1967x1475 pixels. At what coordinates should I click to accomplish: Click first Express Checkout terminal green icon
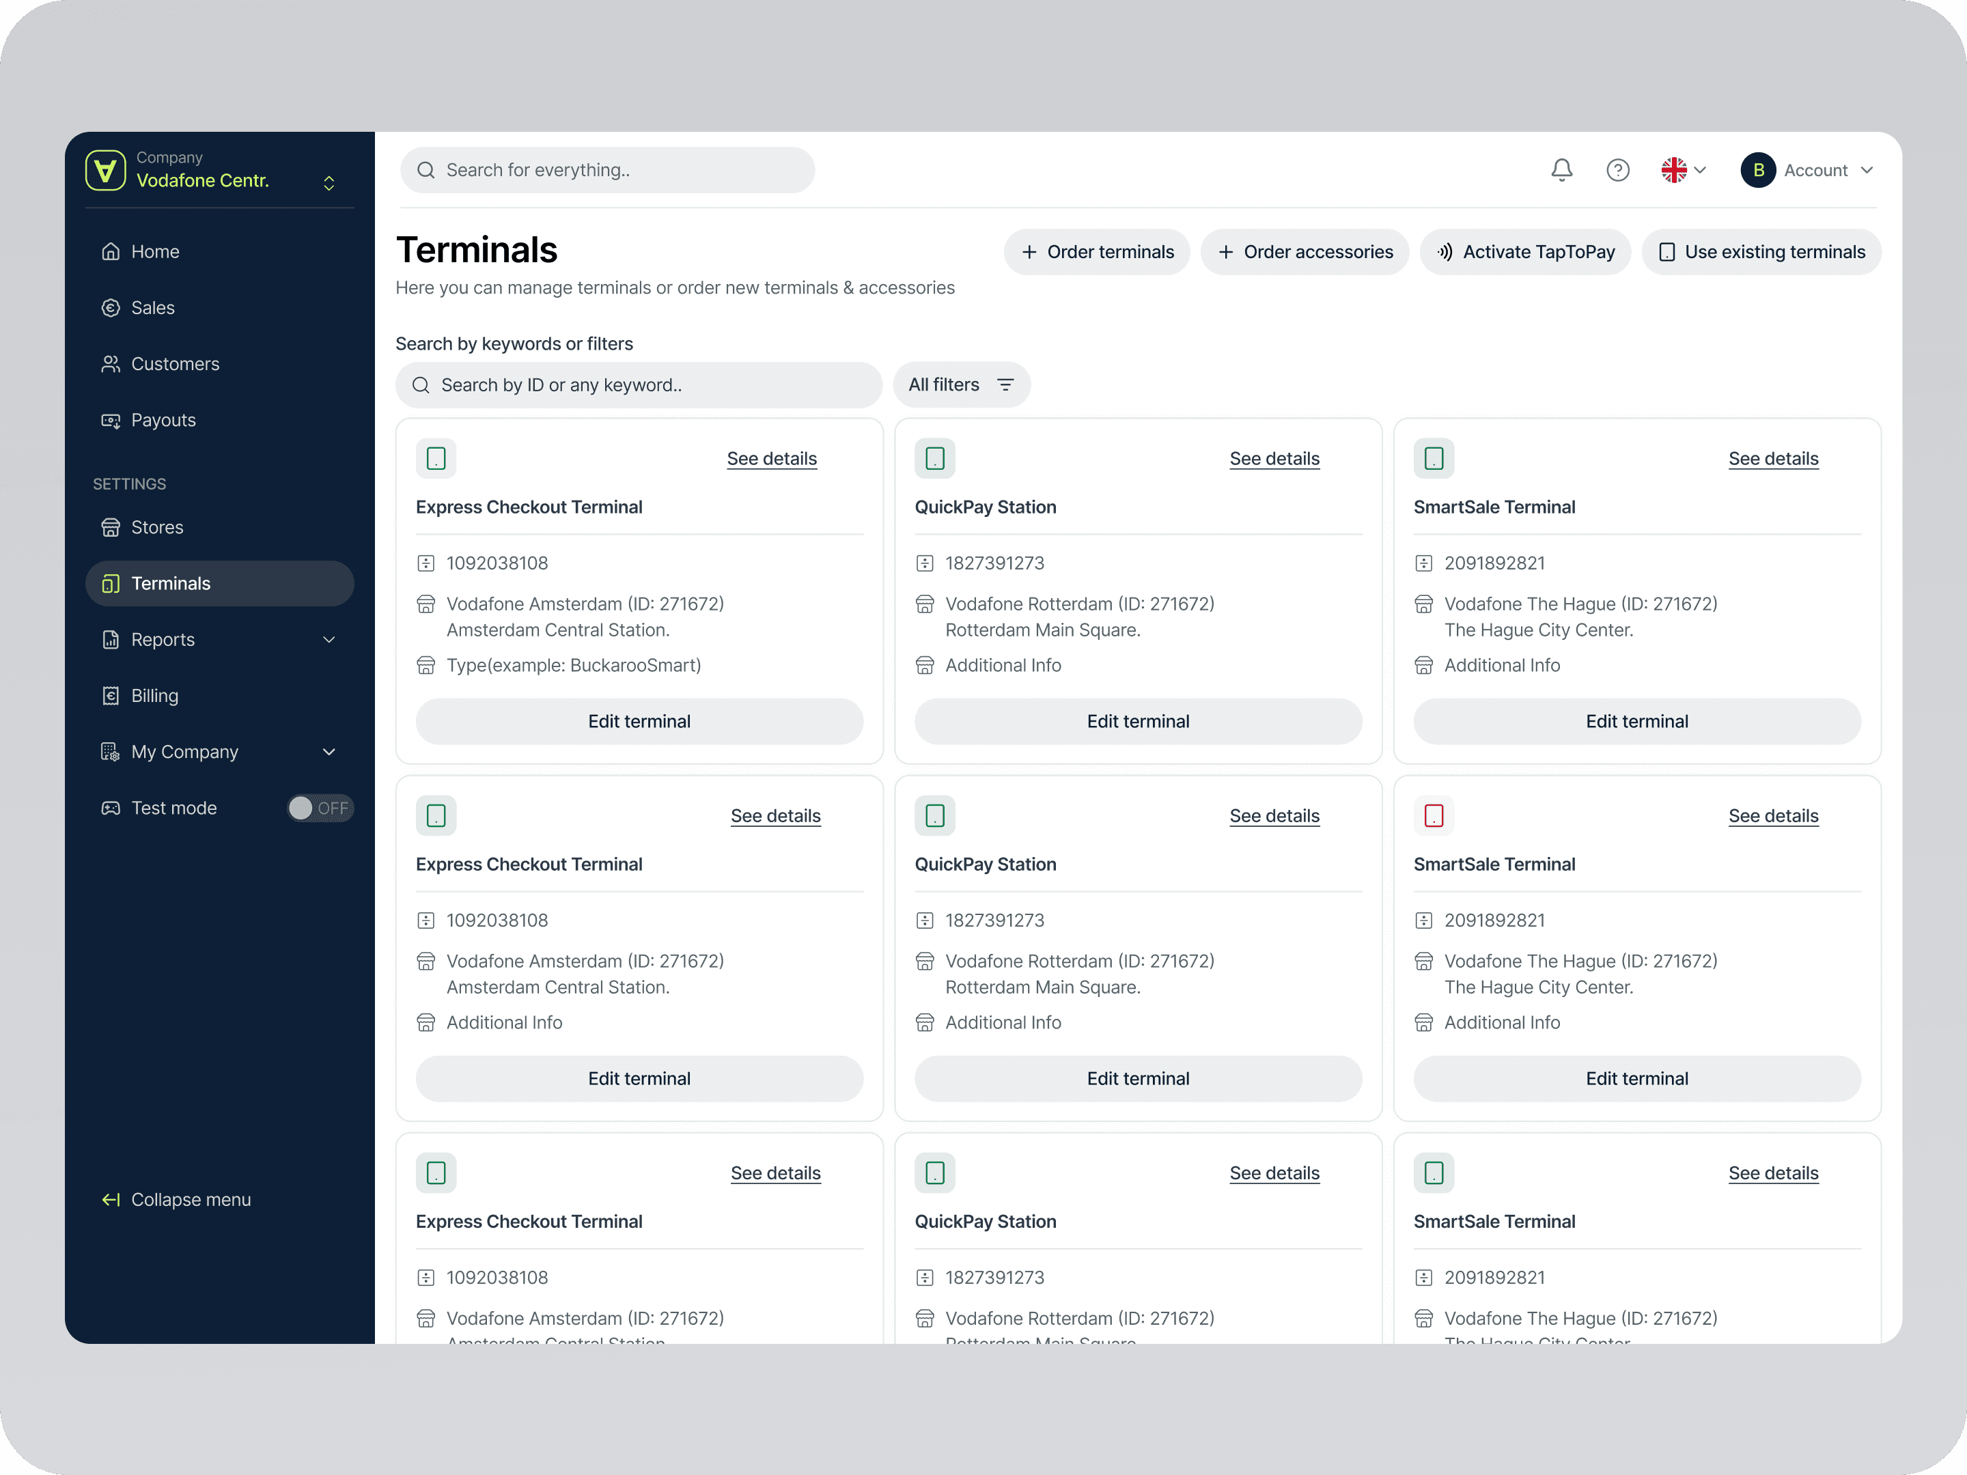pos(436,459)
